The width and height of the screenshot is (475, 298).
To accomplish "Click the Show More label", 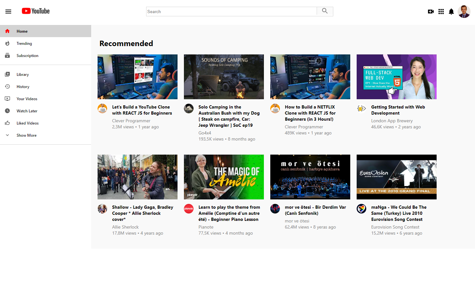I will coord(27,135).
